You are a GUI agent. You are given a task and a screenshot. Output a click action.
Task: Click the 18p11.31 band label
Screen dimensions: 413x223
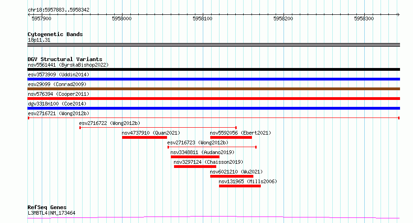coord(39,40)
